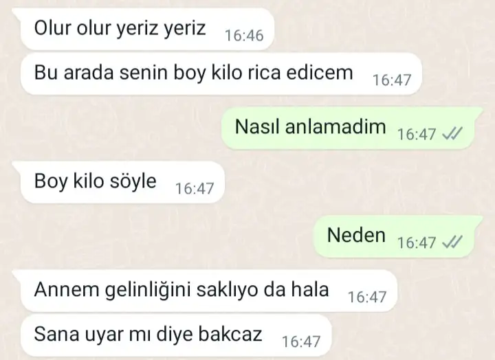This screenshot has width=495, height=360.
Task: Tap the timestamp of 'Boy kilo söyle'
Action: tap(195, 189)
